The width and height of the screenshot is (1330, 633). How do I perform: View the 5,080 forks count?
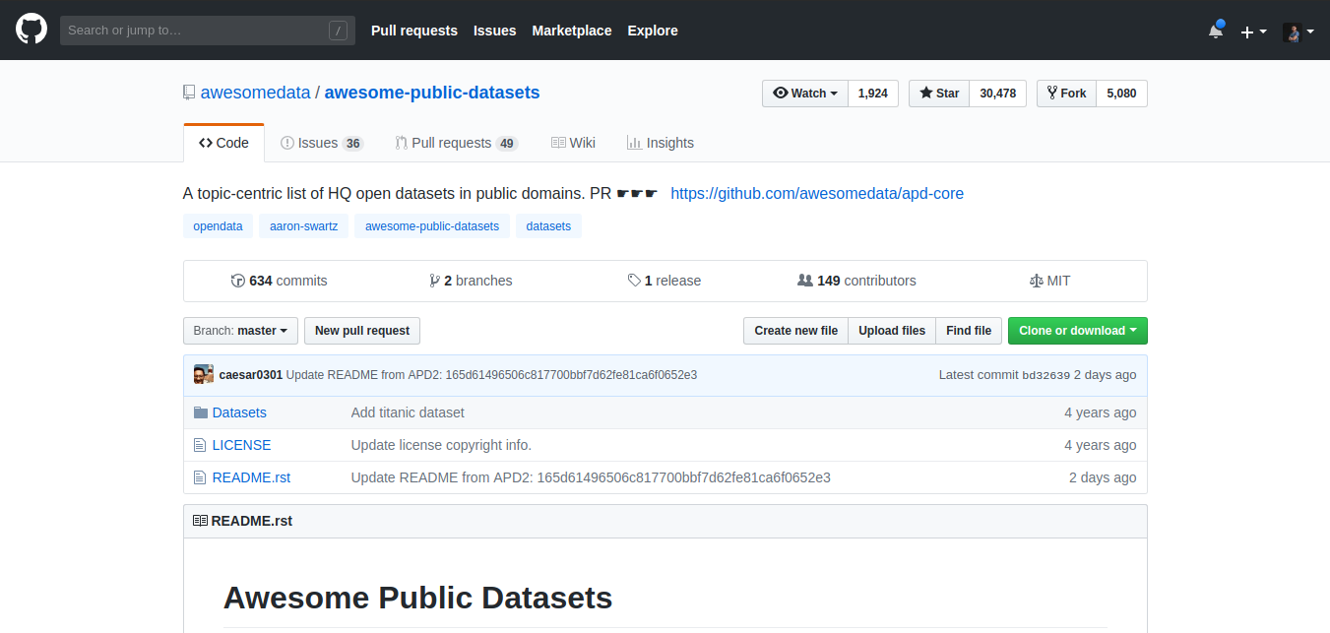point(1121,94)
